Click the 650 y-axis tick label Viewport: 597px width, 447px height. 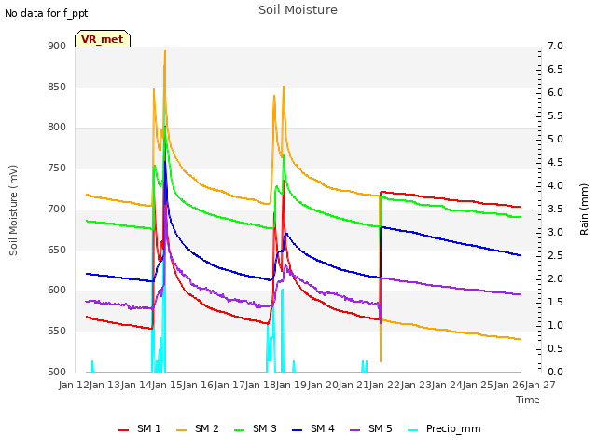pos(57,251)
